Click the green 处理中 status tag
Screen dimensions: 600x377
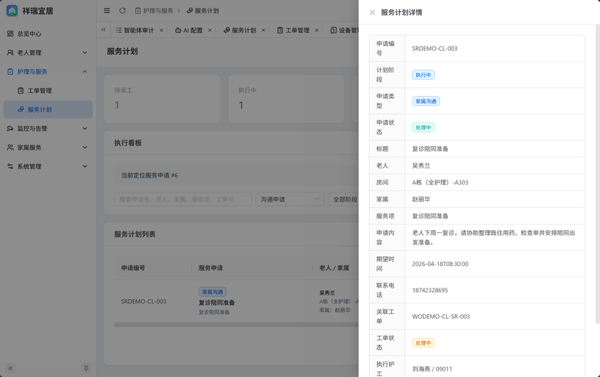click(423, 127)
